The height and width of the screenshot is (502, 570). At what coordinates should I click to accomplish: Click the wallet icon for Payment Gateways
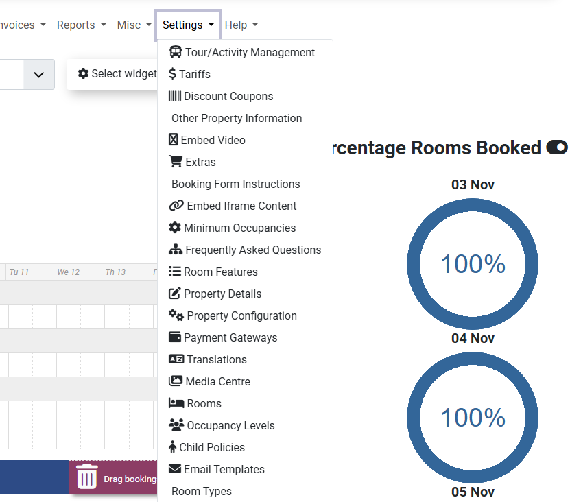point(175,337)
